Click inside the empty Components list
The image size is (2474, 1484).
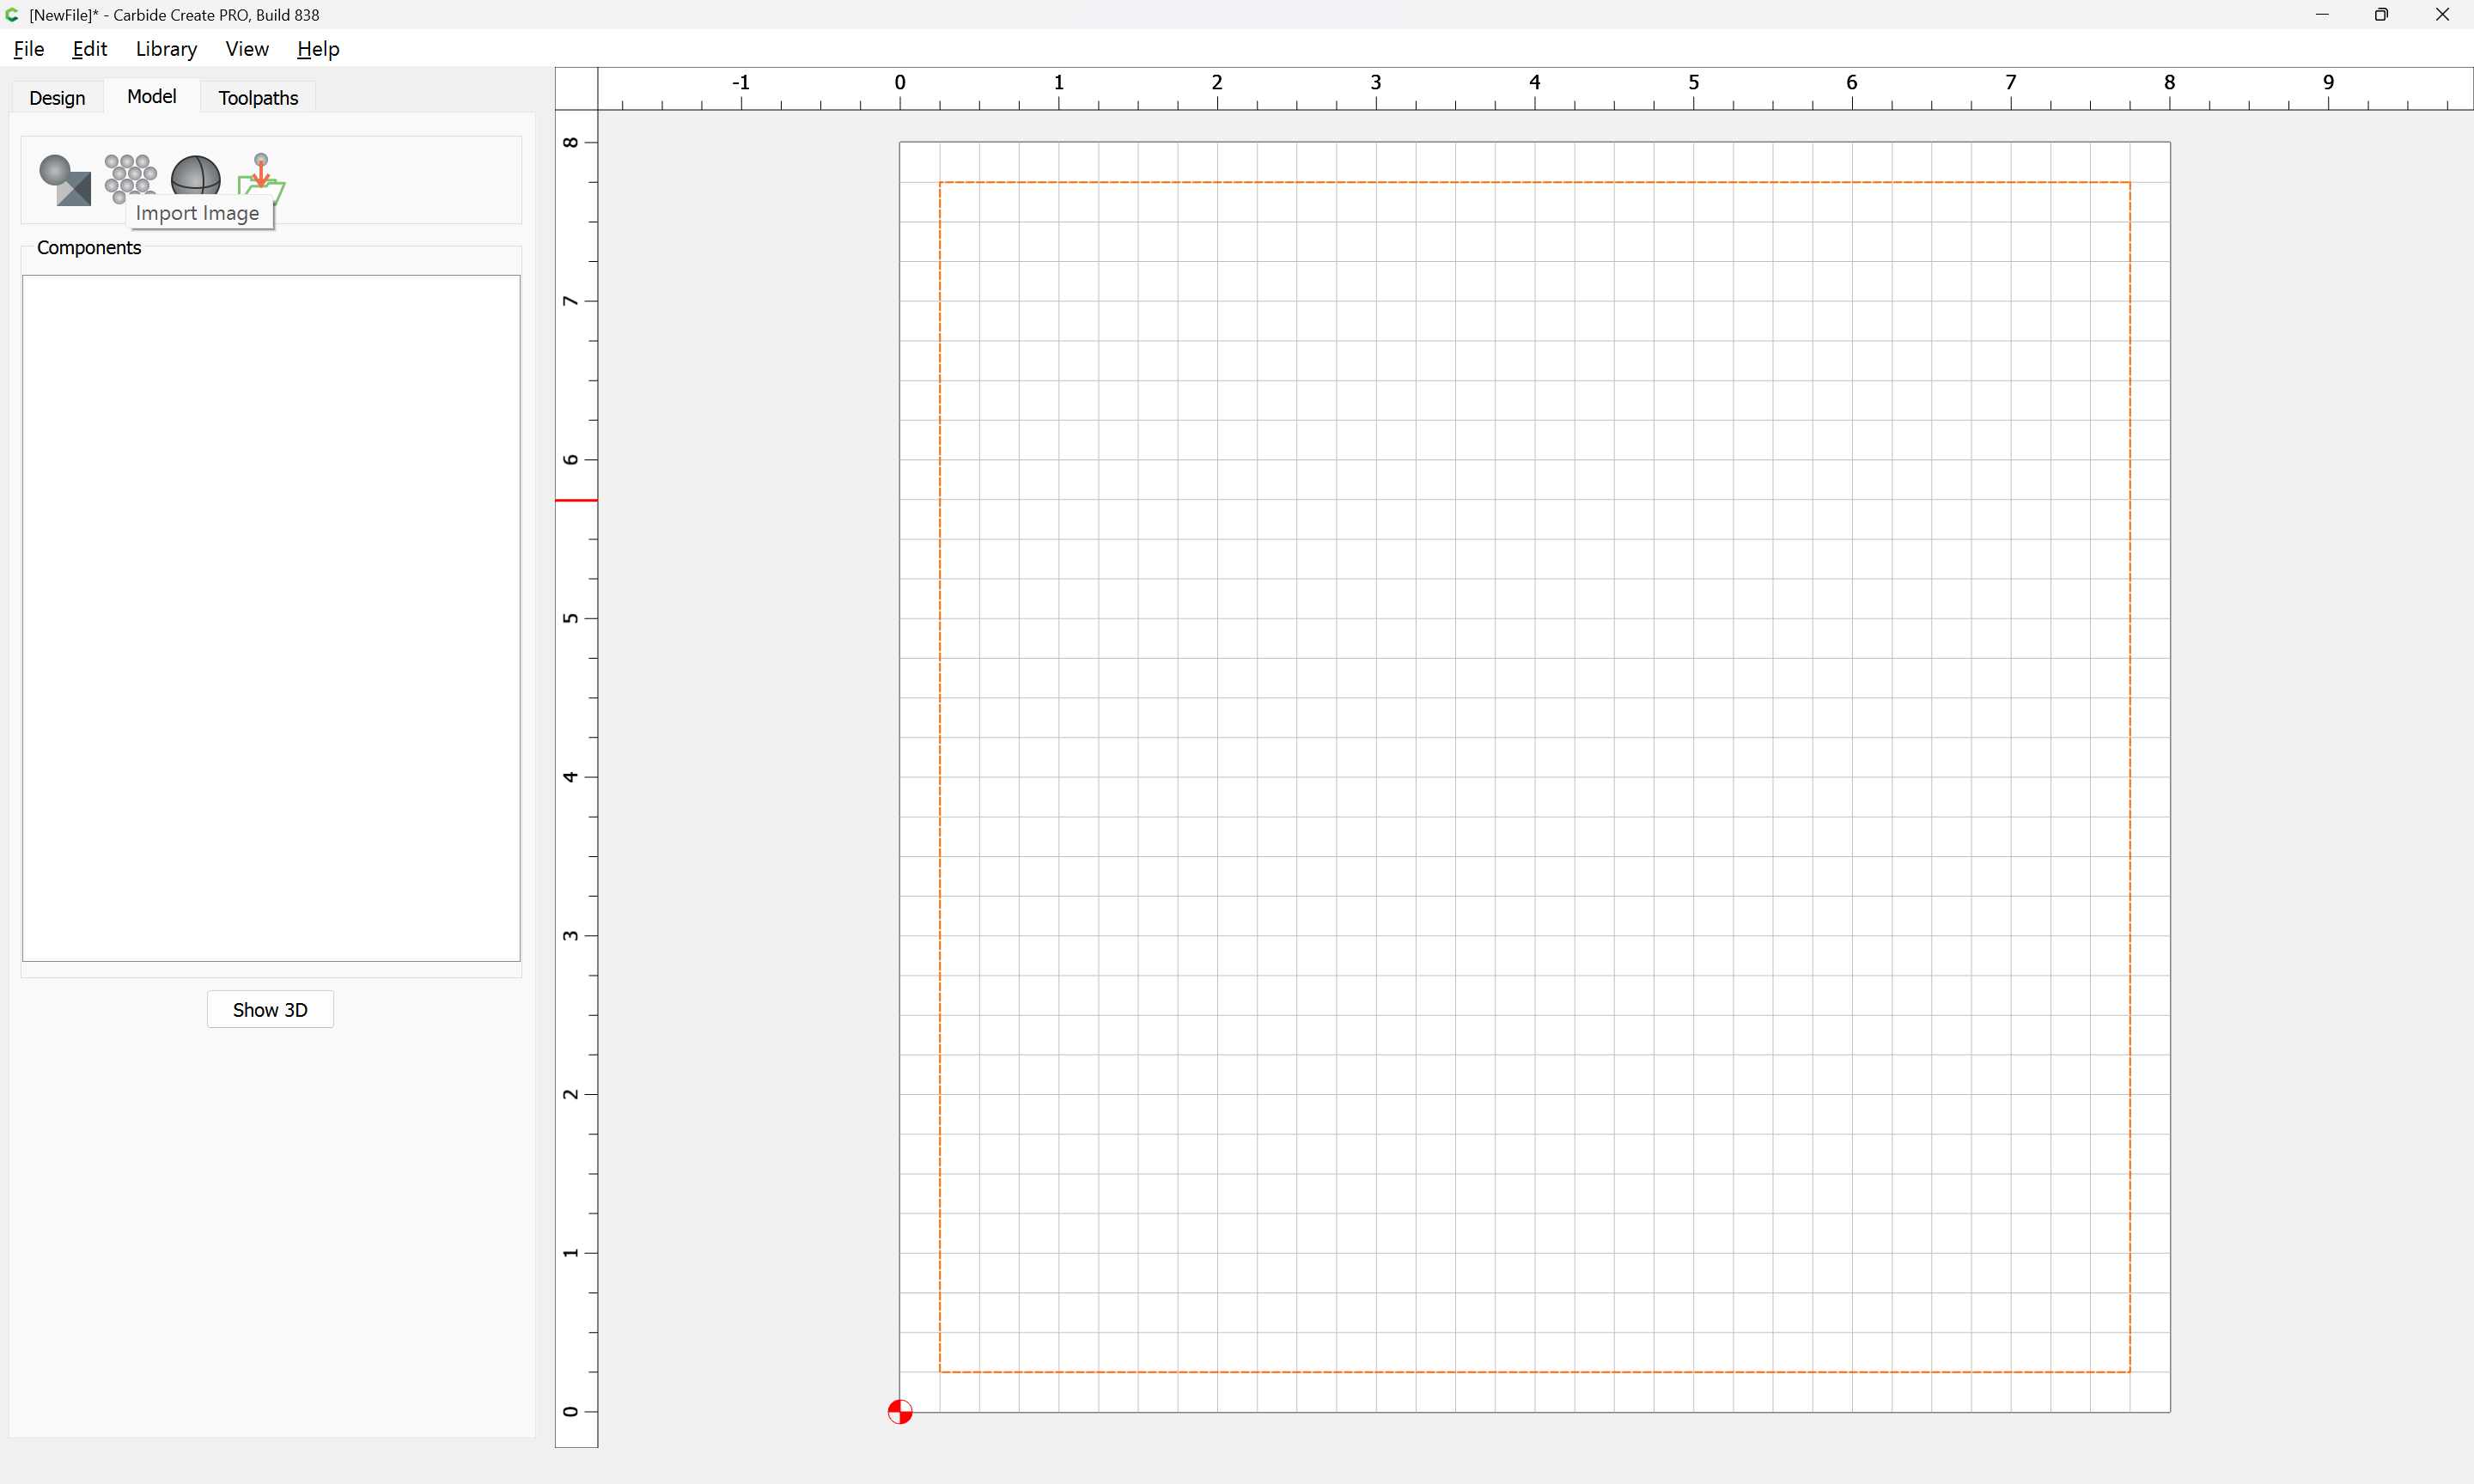pos(271,617)
